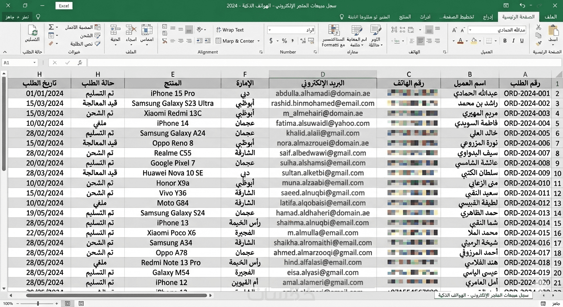Click the Merge & Center button
563x307 pixels.
click(235, 41)
